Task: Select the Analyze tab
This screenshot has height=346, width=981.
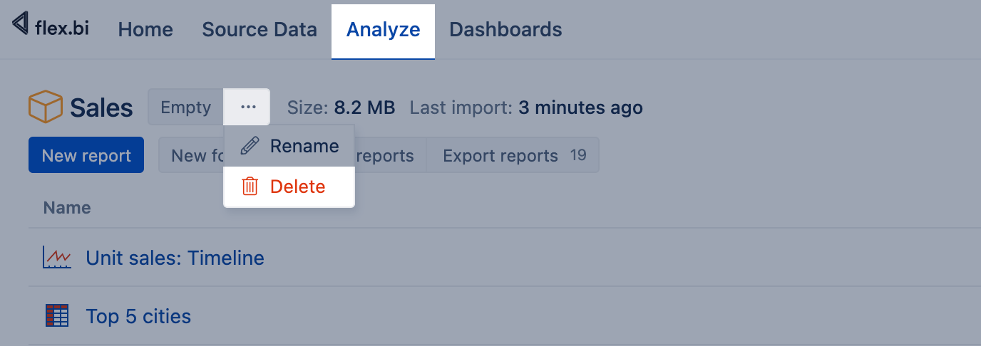Action: pos(383,30)
